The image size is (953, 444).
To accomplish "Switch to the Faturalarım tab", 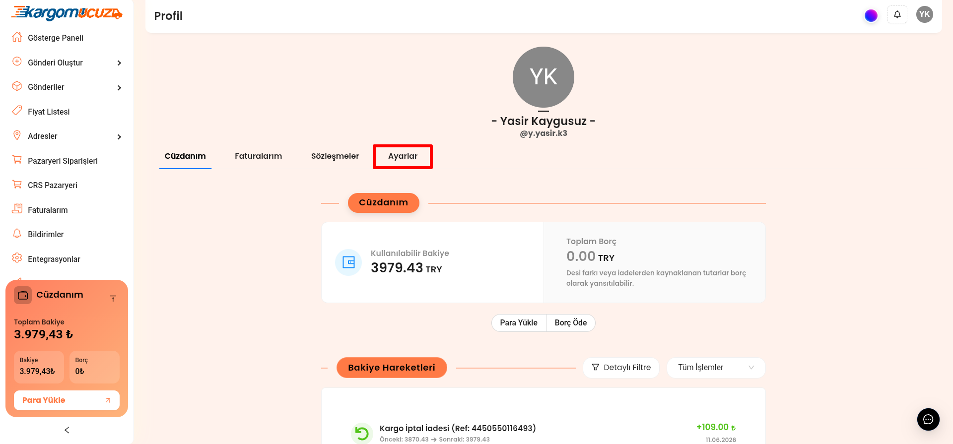I will (258, 156).
